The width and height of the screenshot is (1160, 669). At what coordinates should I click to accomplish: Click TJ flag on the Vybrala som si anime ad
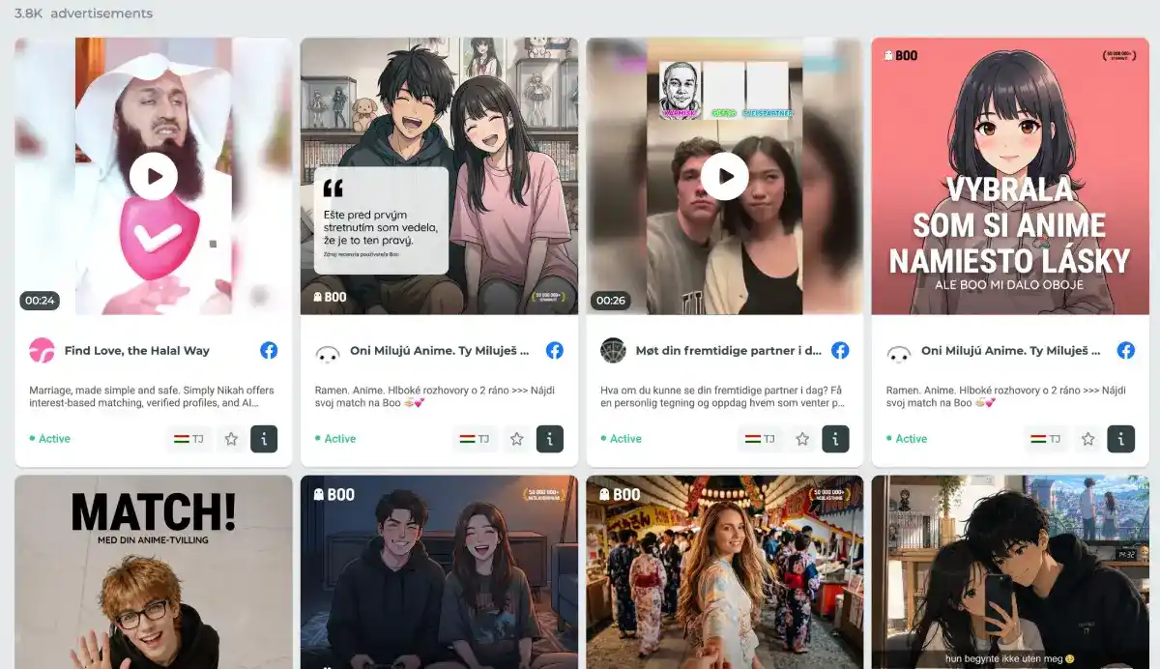[x=1046, y=439]
